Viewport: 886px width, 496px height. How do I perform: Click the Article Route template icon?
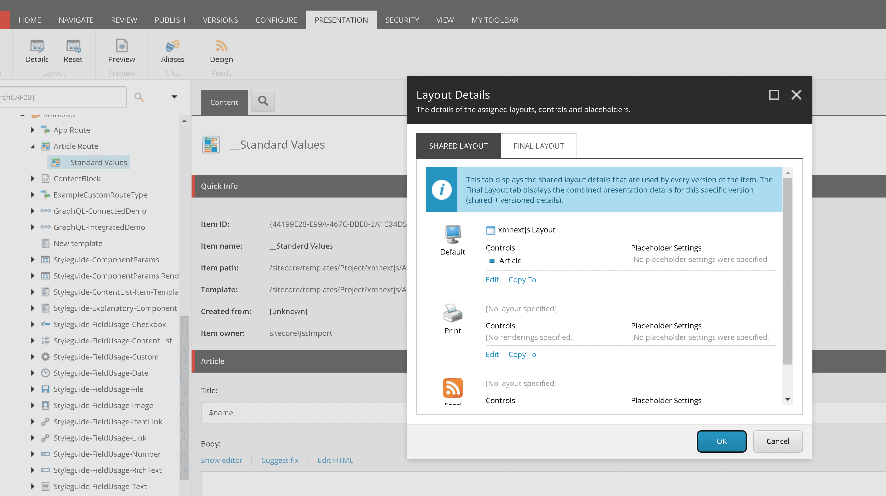pos(46,146)
